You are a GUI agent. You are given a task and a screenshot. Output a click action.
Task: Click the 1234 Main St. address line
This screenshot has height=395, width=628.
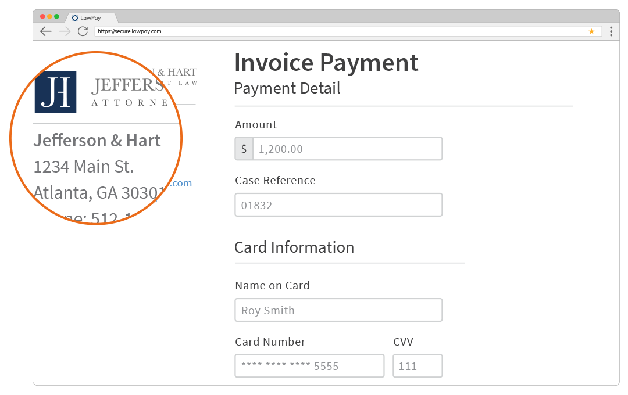84,167
